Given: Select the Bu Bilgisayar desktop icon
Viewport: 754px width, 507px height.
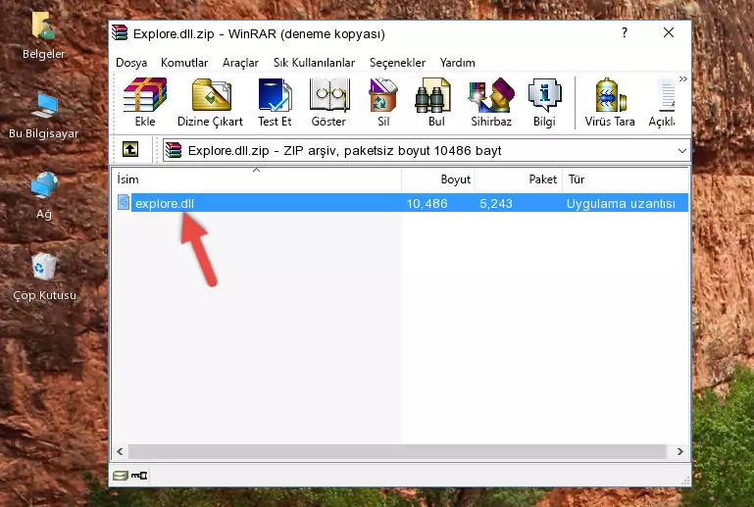Looking at the screenshot, I should click(x=44, y=116).
